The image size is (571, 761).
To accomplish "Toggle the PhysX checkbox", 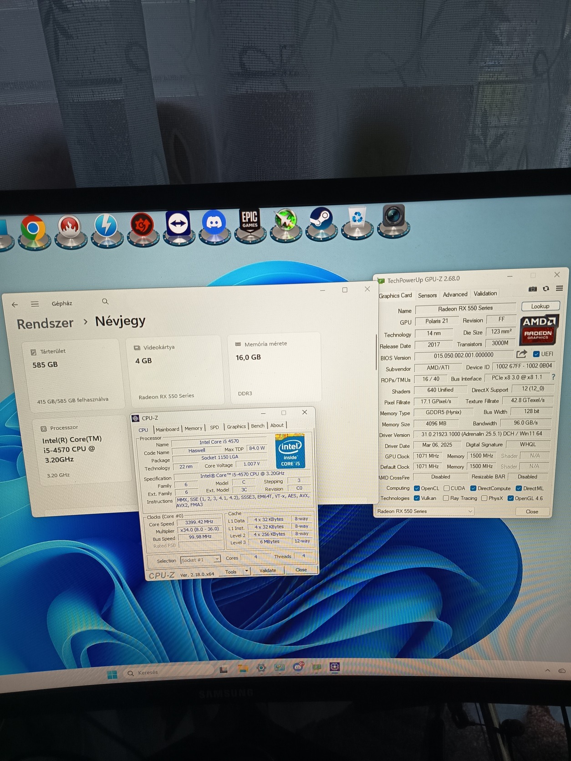I will tap(484, 498).
